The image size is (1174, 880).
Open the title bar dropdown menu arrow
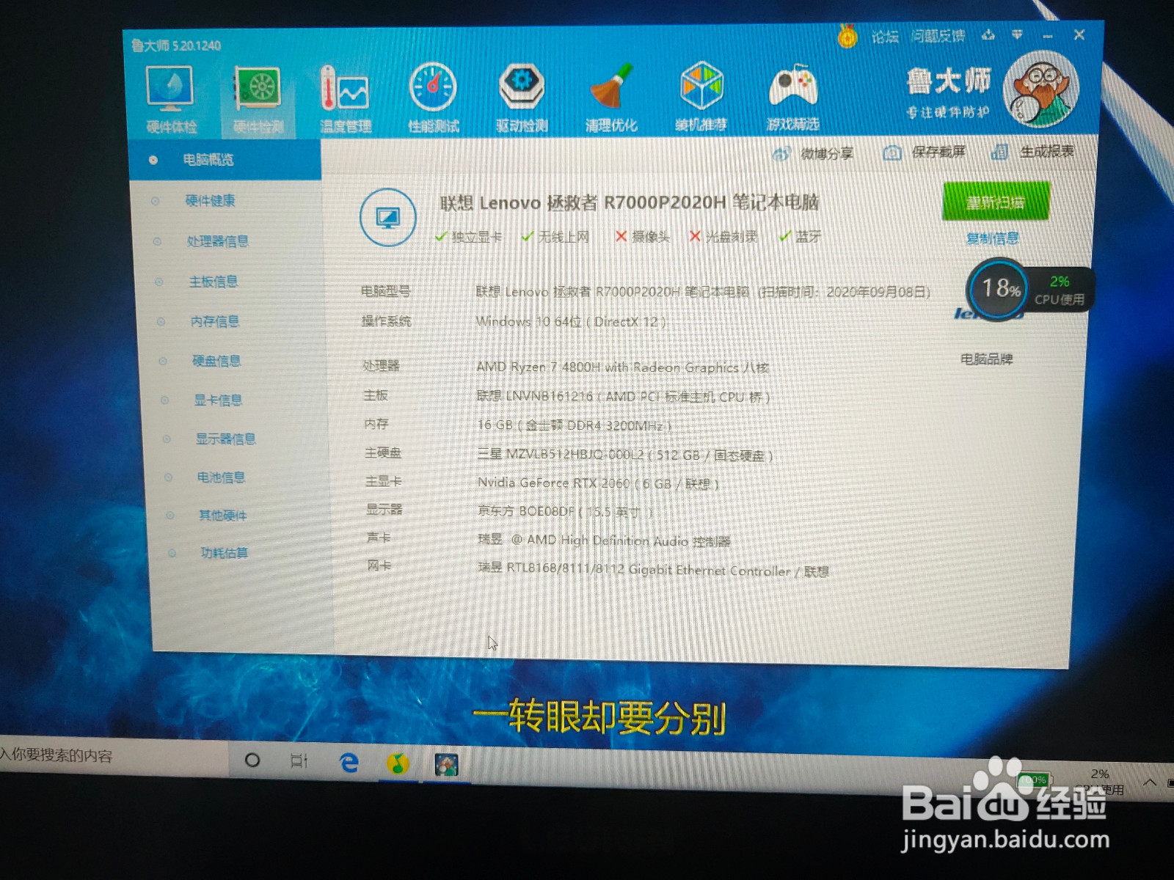1018,34
